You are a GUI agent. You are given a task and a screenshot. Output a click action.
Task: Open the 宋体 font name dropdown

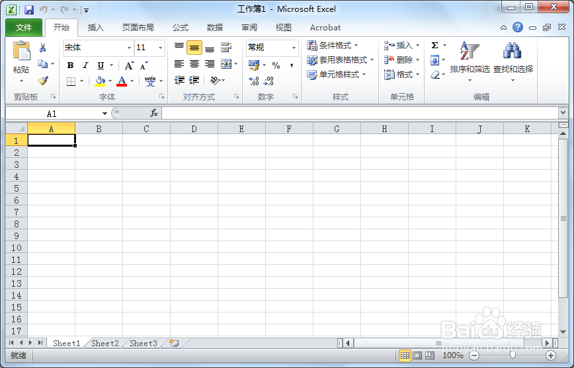129,48
